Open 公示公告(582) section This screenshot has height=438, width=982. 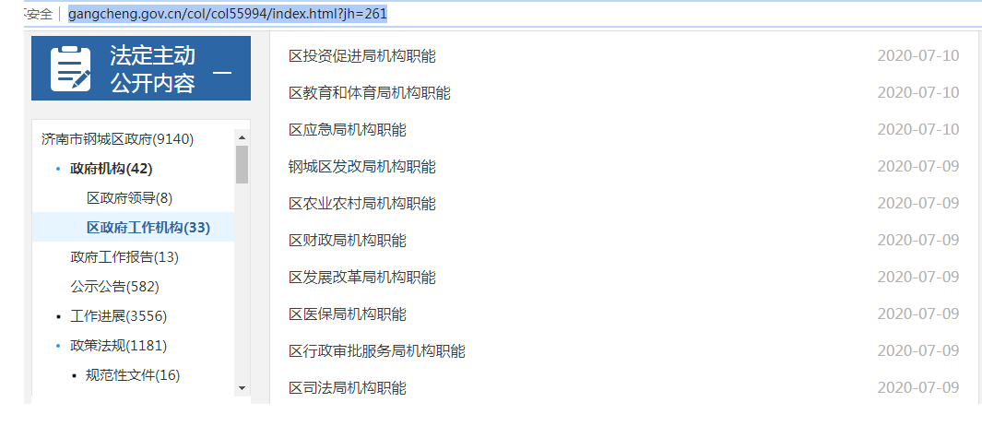114,287
